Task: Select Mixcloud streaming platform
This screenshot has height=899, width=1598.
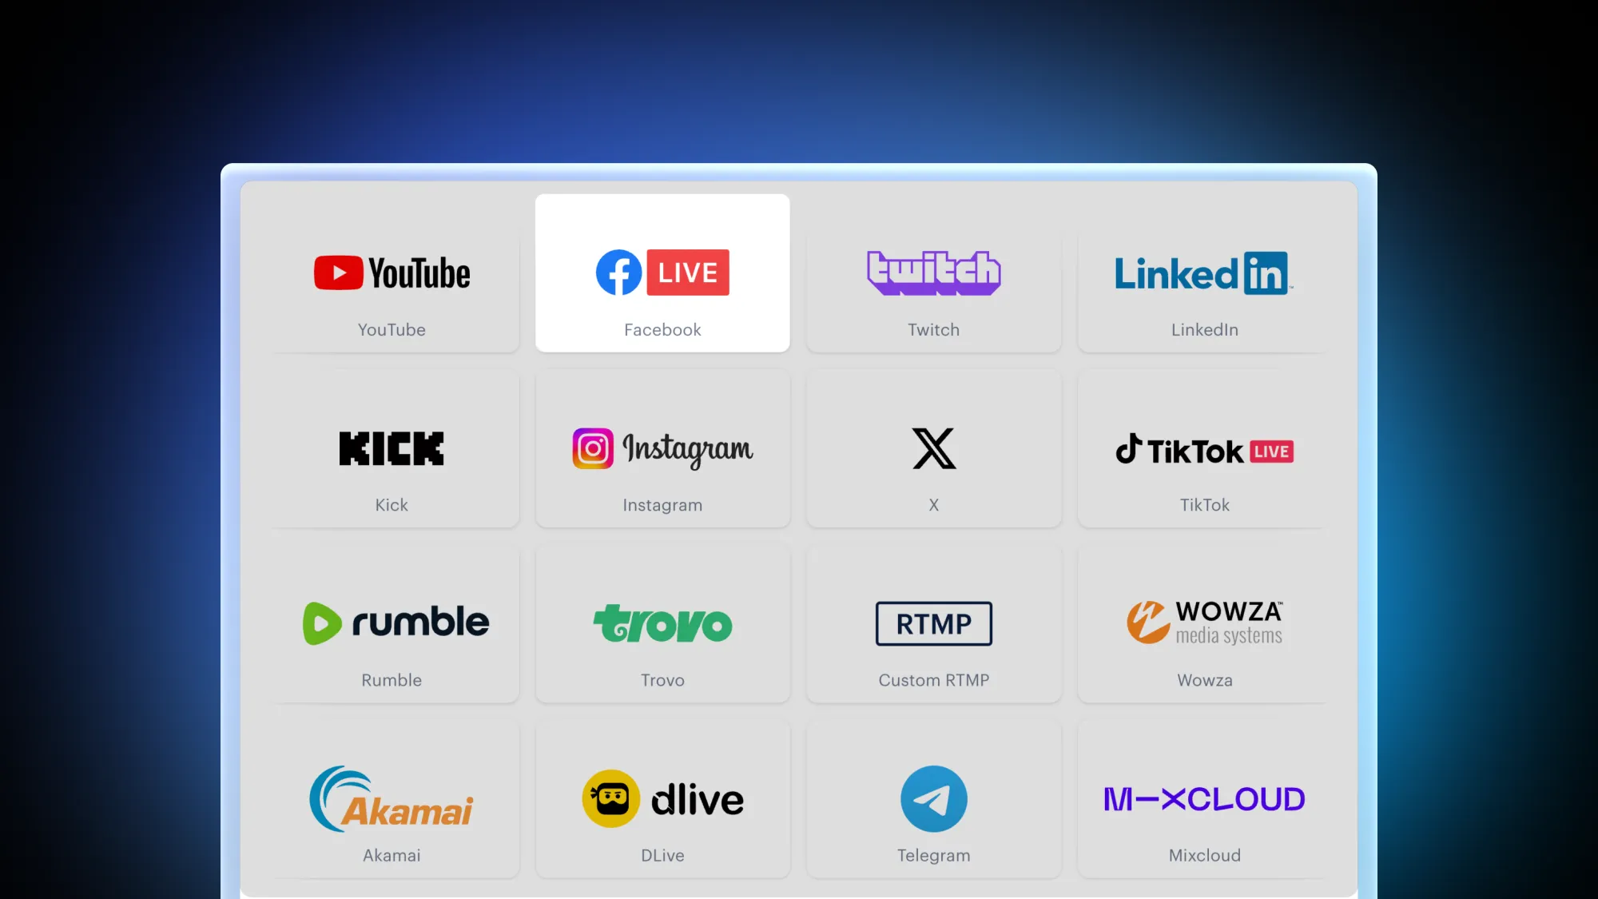Action: 1204,799
